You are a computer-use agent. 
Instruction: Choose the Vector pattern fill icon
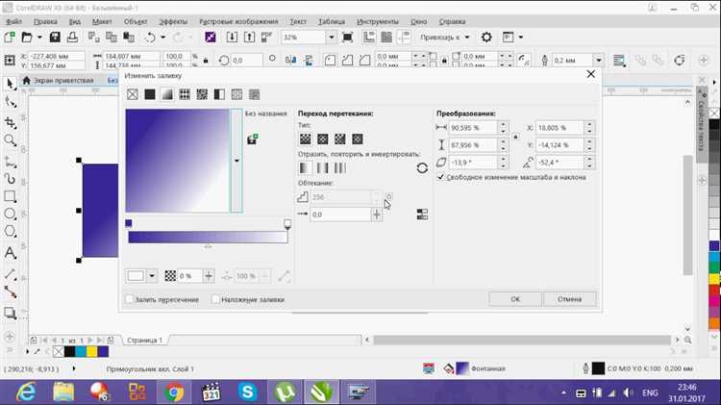[x=185, y=94]
